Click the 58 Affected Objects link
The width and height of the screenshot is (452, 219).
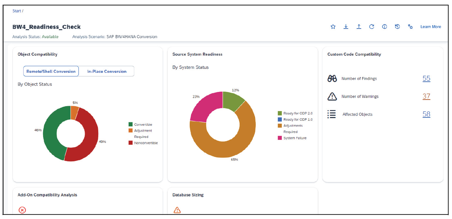click(426, 114)
